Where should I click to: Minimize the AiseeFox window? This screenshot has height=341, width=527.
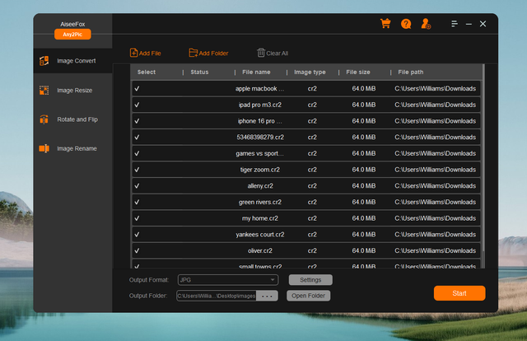click(469, 24)
